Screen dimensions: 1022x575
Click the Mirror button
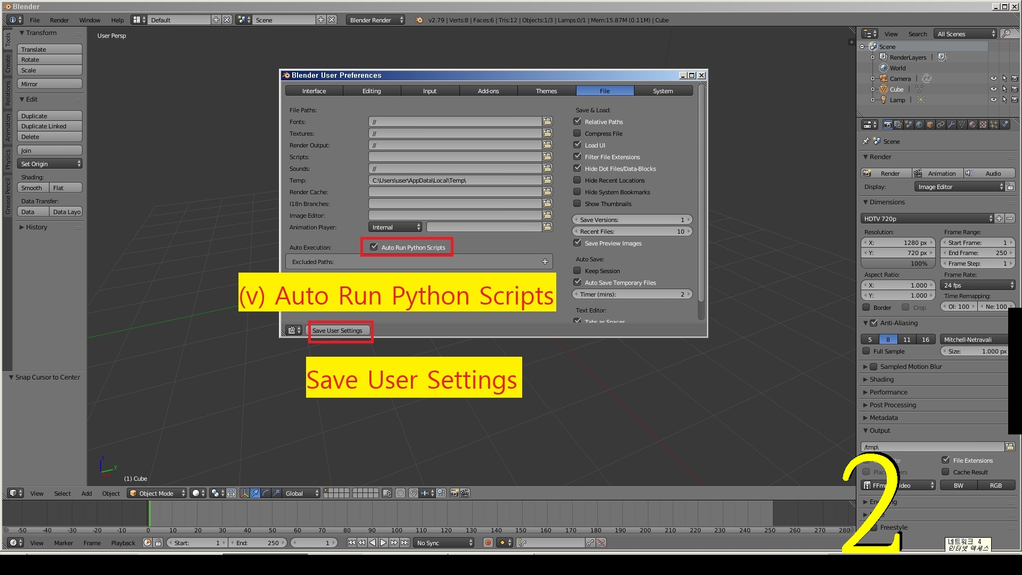(x=50, y=84)
